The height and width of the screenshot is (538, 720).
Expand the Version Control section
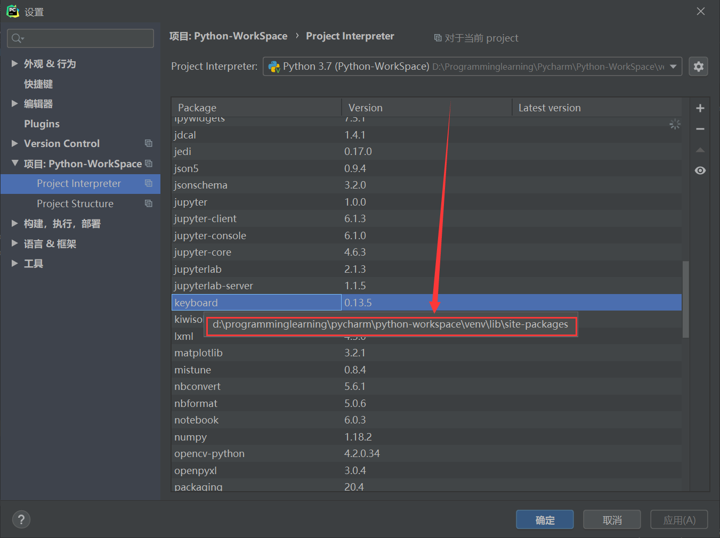coord(14,143)
